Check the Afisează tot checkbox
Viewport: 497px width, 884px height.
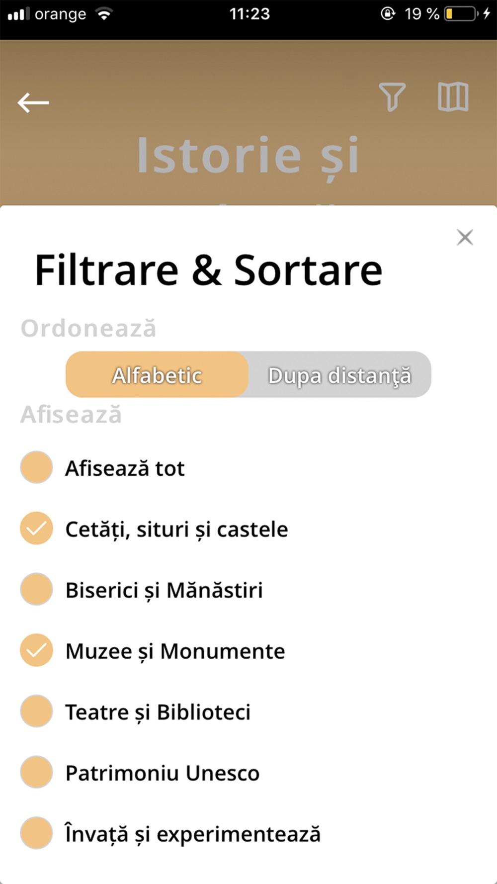coord(36,467)
